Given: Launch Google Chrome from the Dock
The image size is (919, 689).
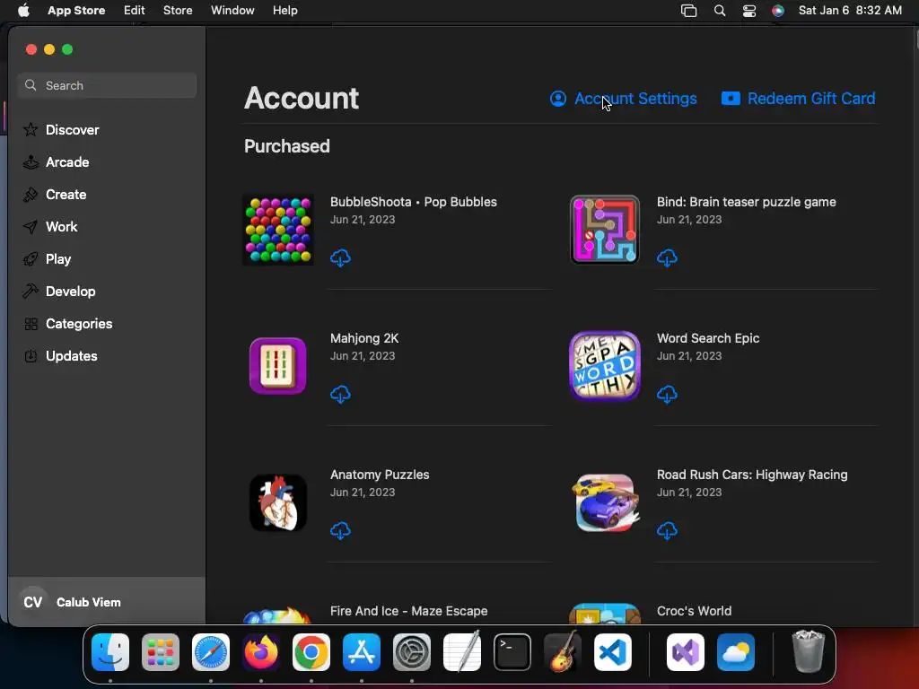Looking at the screenshot, I should 311,652.
